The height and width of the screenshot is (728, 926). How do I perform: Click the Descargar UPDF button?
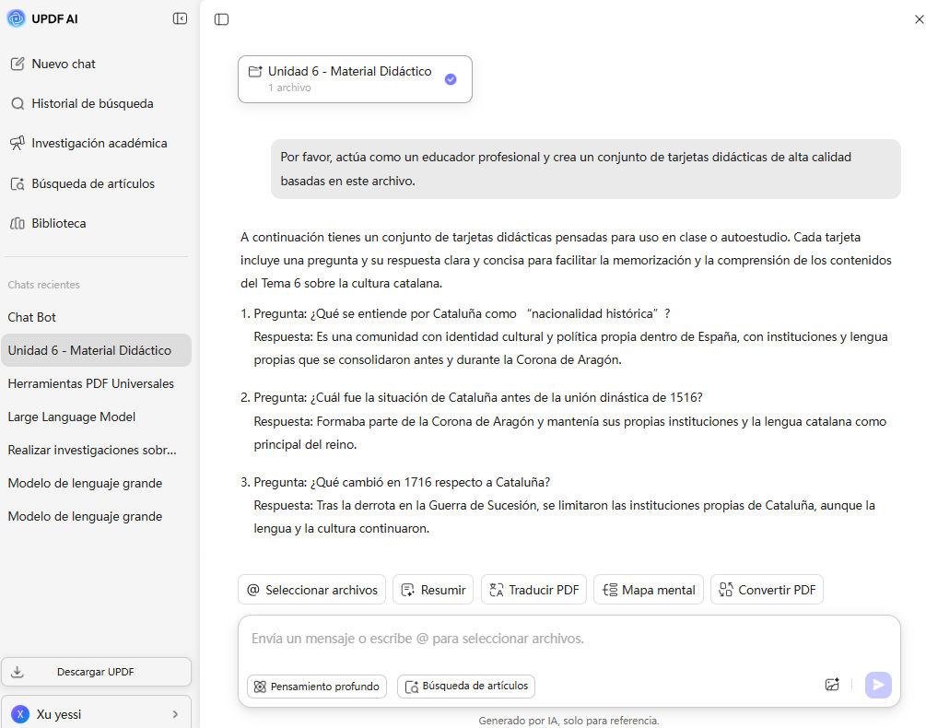[x=96, y=672]
